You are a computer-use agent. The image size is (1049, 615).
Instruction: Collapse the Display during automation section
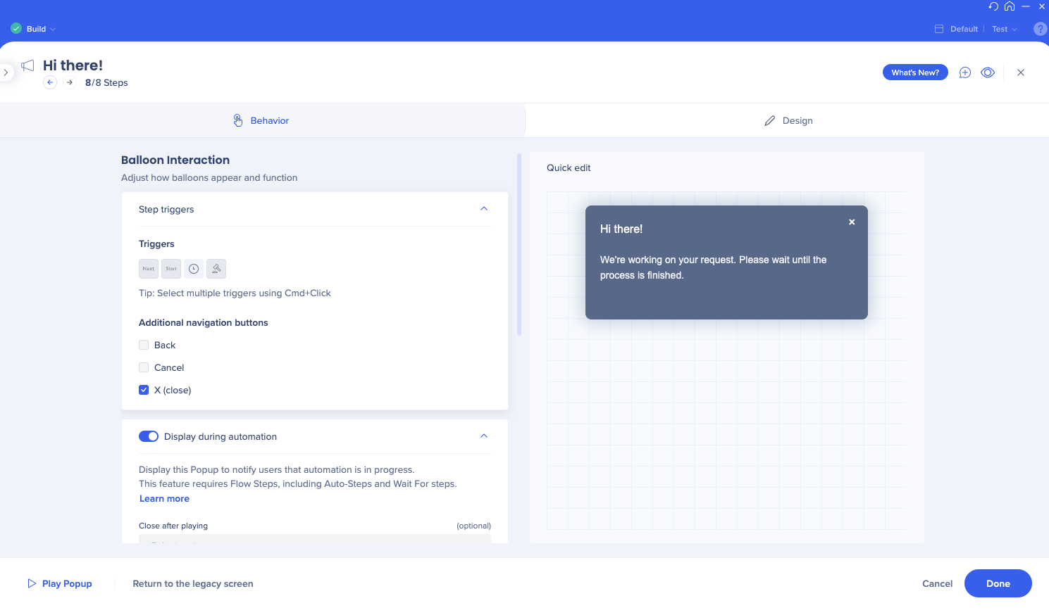pos(484,436)
